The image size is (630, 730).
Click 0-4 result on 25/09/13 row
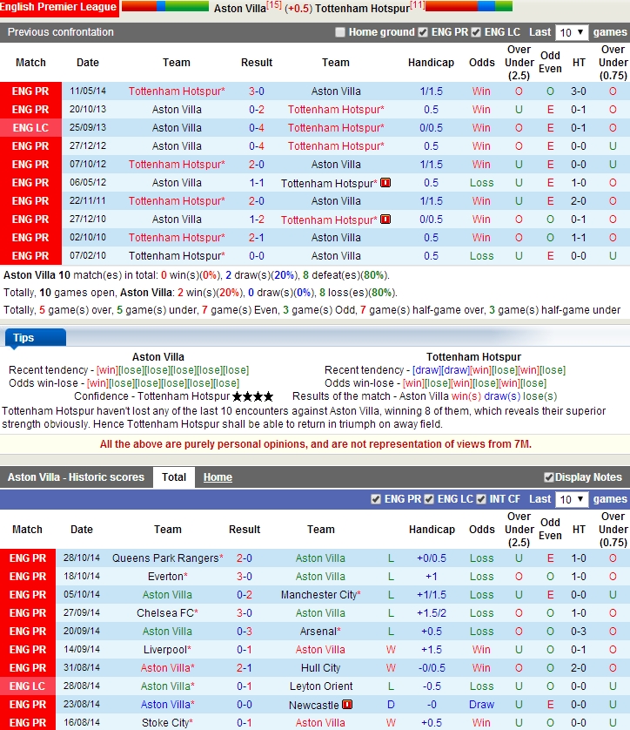pyautogui.click(x=256, y=127)
